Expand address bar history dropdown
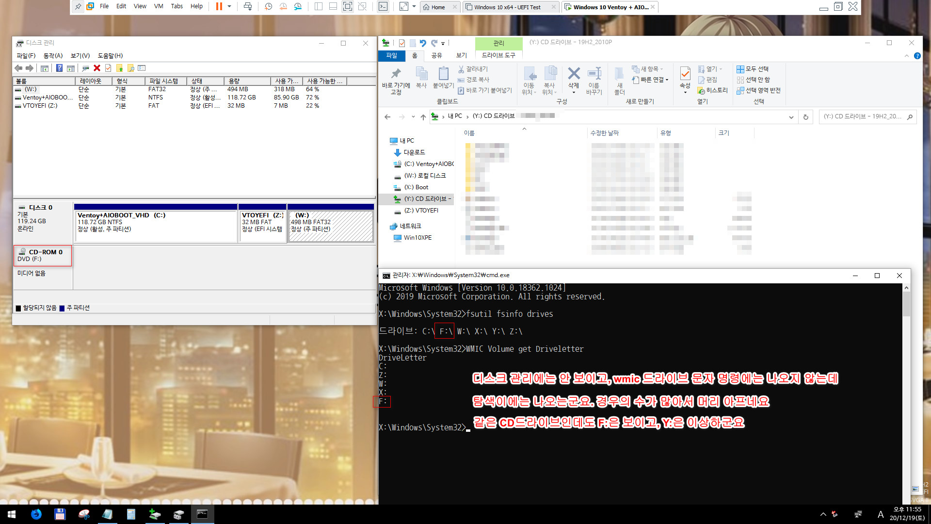Screen dimensions: 931x524 tap(791, 117)
